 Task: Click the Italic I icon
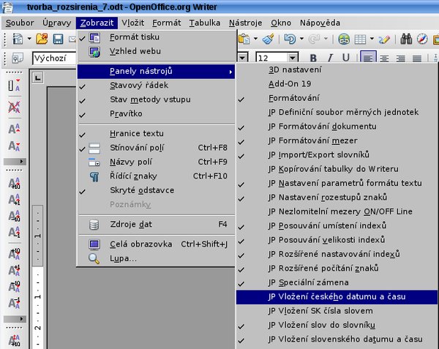tap(330, 58)
